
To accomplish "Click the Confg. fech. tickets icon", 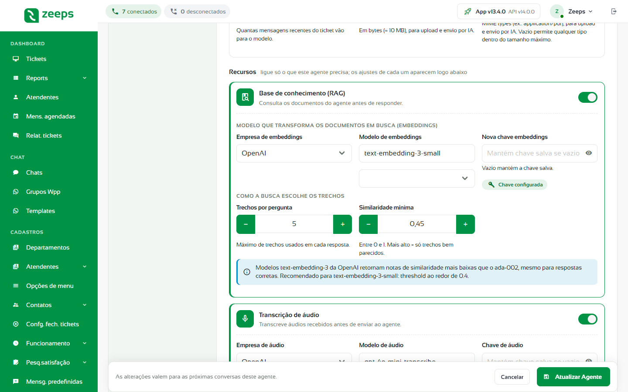I will [16, 324].
